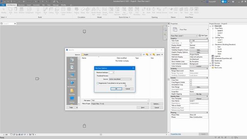Open History location in Save As sidebar
This screenshot has height=139, width=247.
[x=72, y=61]
